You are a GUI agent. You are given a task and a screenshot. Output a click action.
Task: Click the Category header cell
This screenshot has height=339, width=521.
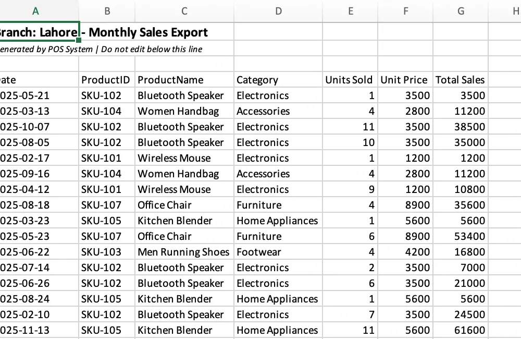coord(278,80)
